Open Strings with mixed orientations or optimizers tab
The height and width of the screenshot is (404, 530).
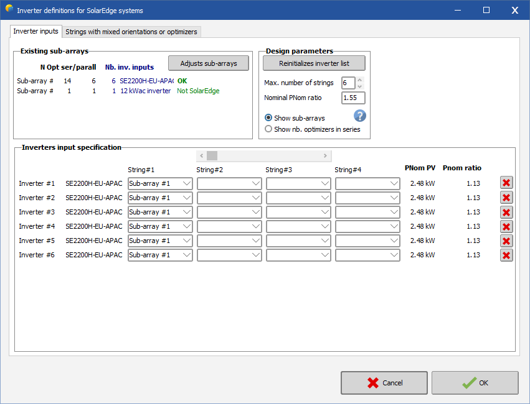click(x=131, y=32)
